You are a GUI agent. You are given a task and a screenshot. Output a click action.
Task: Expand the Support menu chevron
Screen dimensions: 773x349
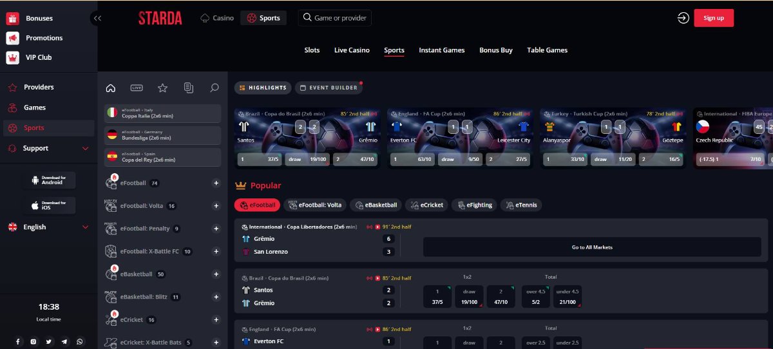pos(86,148)
